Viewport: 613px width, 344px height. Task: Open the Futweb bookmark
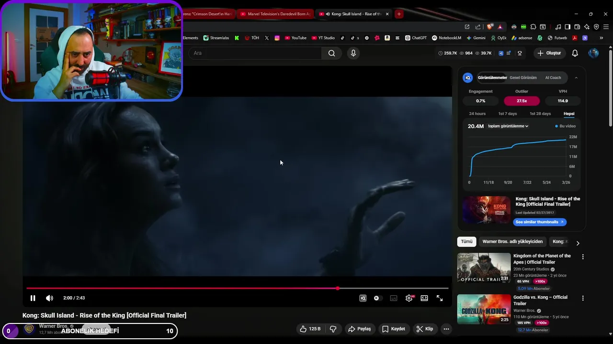click(557, 38)
